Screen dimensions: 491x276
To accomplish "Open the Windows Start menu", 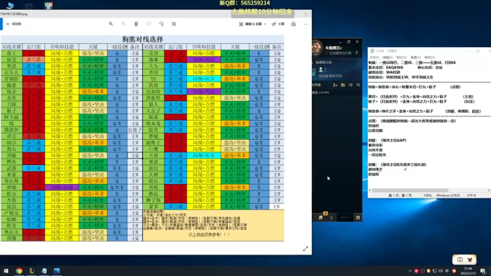I will 6,270.
